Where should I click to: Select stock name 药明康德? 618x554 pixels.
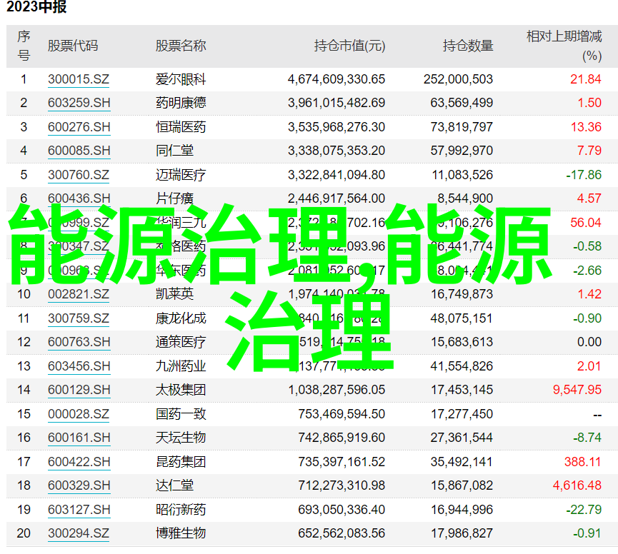pos(181,103)
